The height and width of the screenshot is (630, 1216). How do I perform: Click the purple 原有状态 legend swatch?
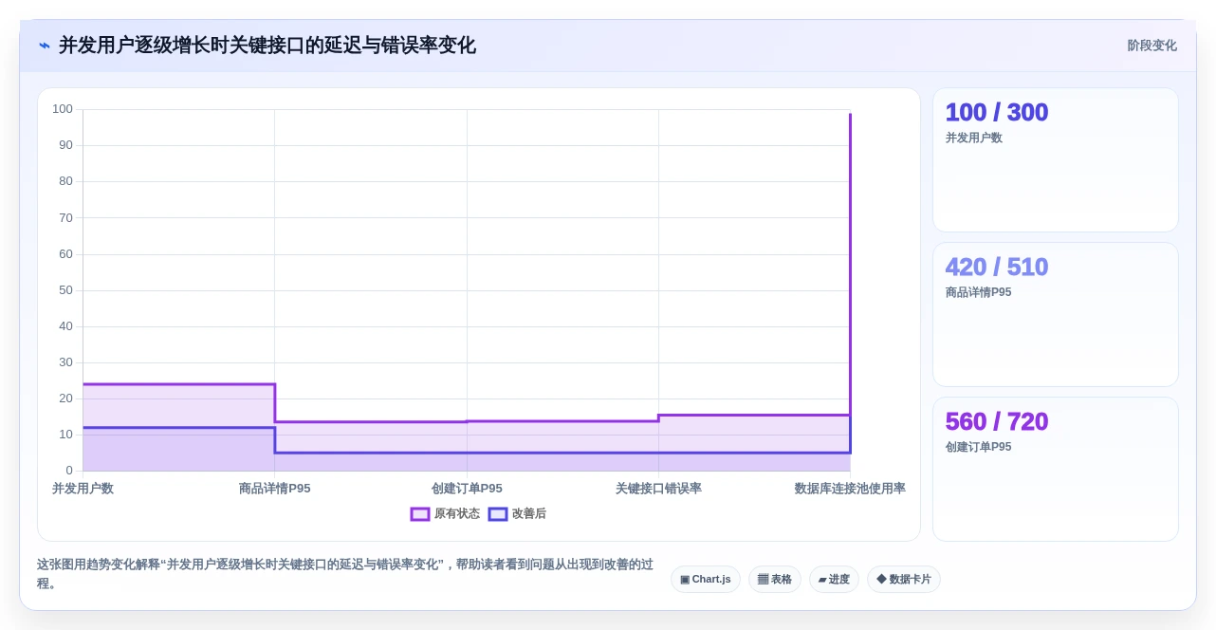tap(420, 514)
